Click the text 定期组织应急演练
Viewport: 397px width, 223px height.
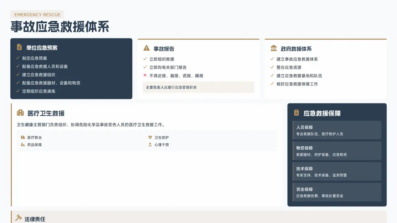tap(39, 91)
